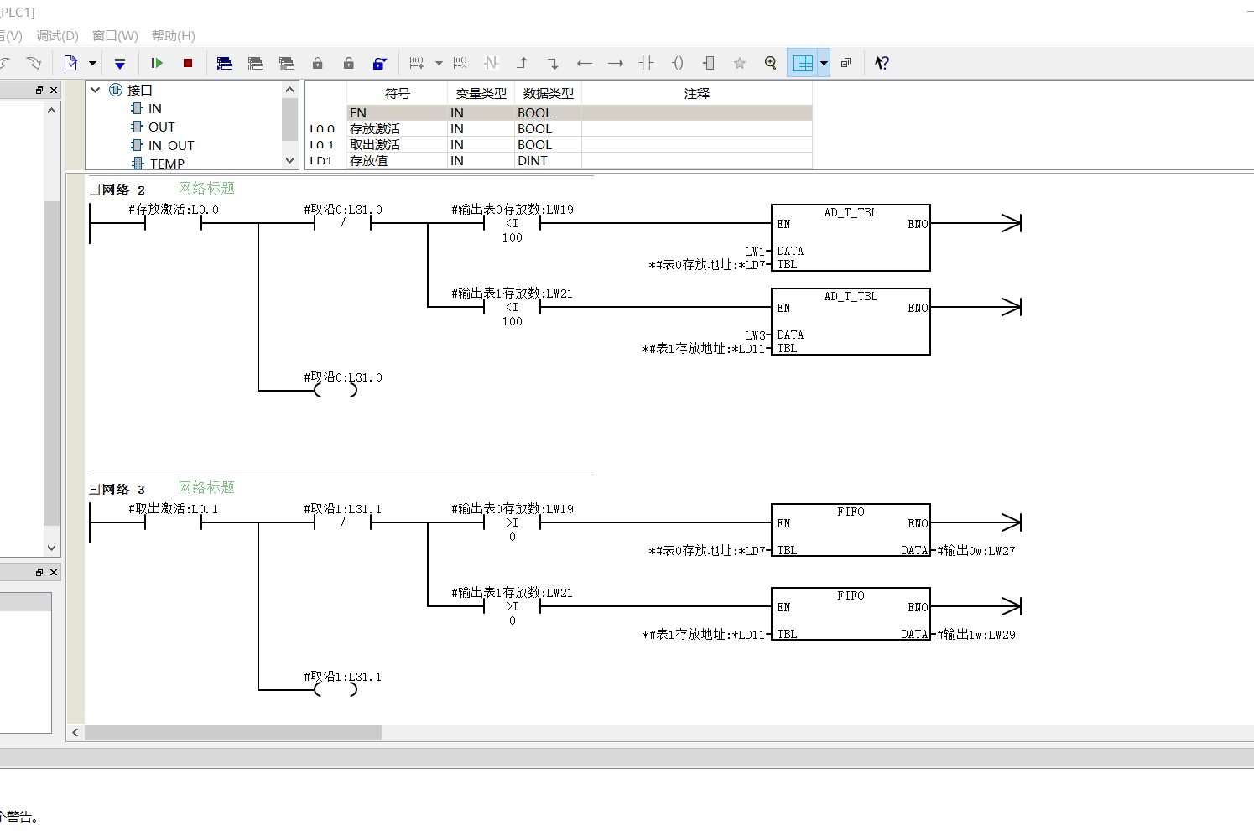Insert a coil element from toolbar

678,63
